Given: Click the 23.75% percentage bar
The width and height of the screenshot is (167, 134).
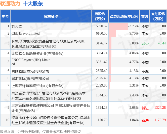Looking at the screenshot, I should tap(118, 26).
